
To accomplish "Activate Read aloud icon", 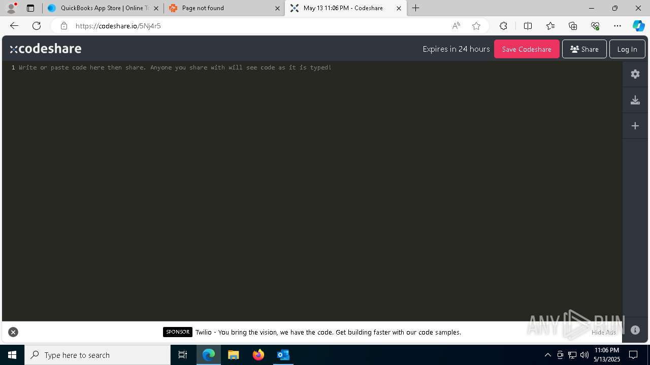I will tap(456, 26).
